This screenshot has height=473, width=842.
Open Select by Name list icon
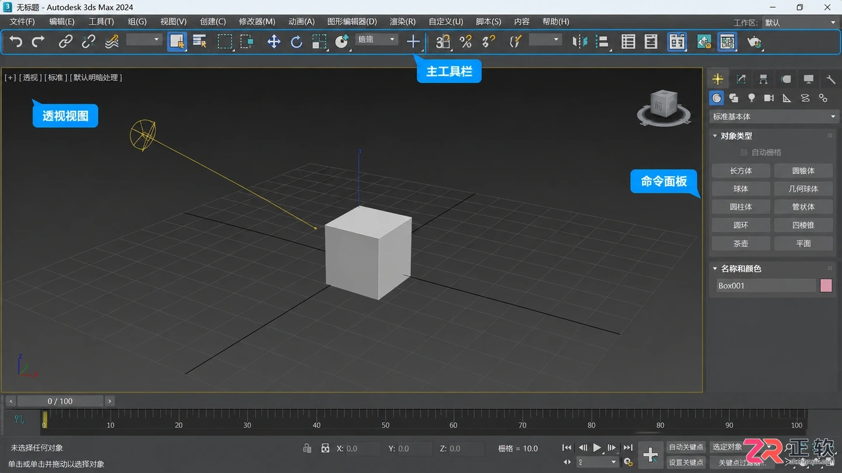[x=200, y=41]
